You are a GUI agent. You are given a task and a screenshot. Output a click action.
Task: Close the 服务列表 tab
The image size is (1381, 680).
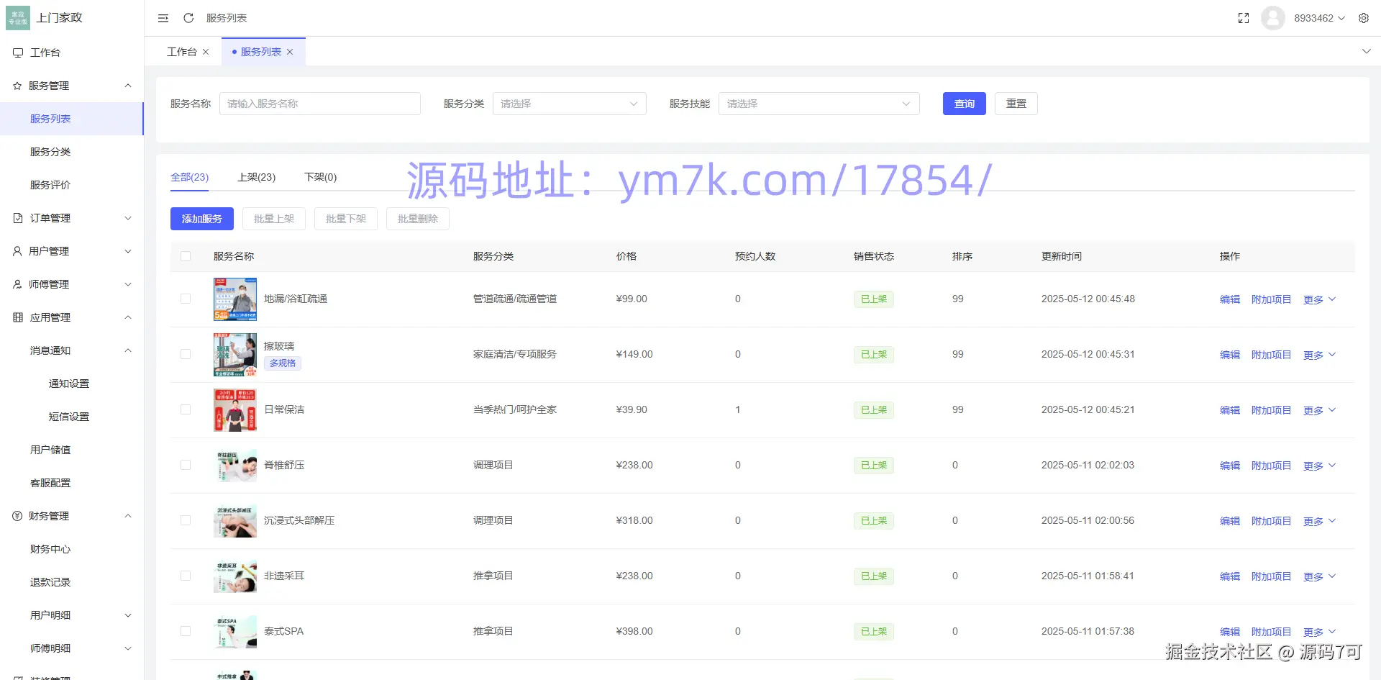click(x=290, y=52)
